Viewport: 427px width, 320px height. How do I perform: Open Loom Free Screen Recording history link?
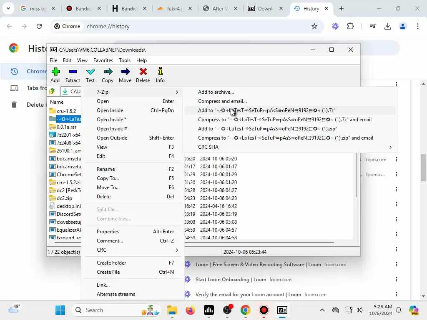pos(258,265)
